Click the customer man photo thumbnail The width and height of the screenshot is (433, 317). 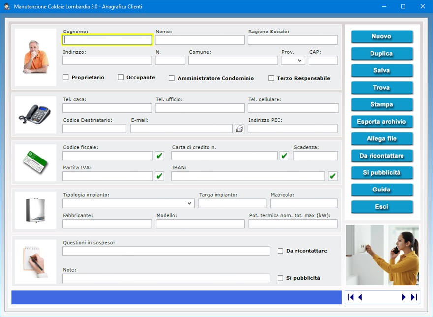click(35, 57)
